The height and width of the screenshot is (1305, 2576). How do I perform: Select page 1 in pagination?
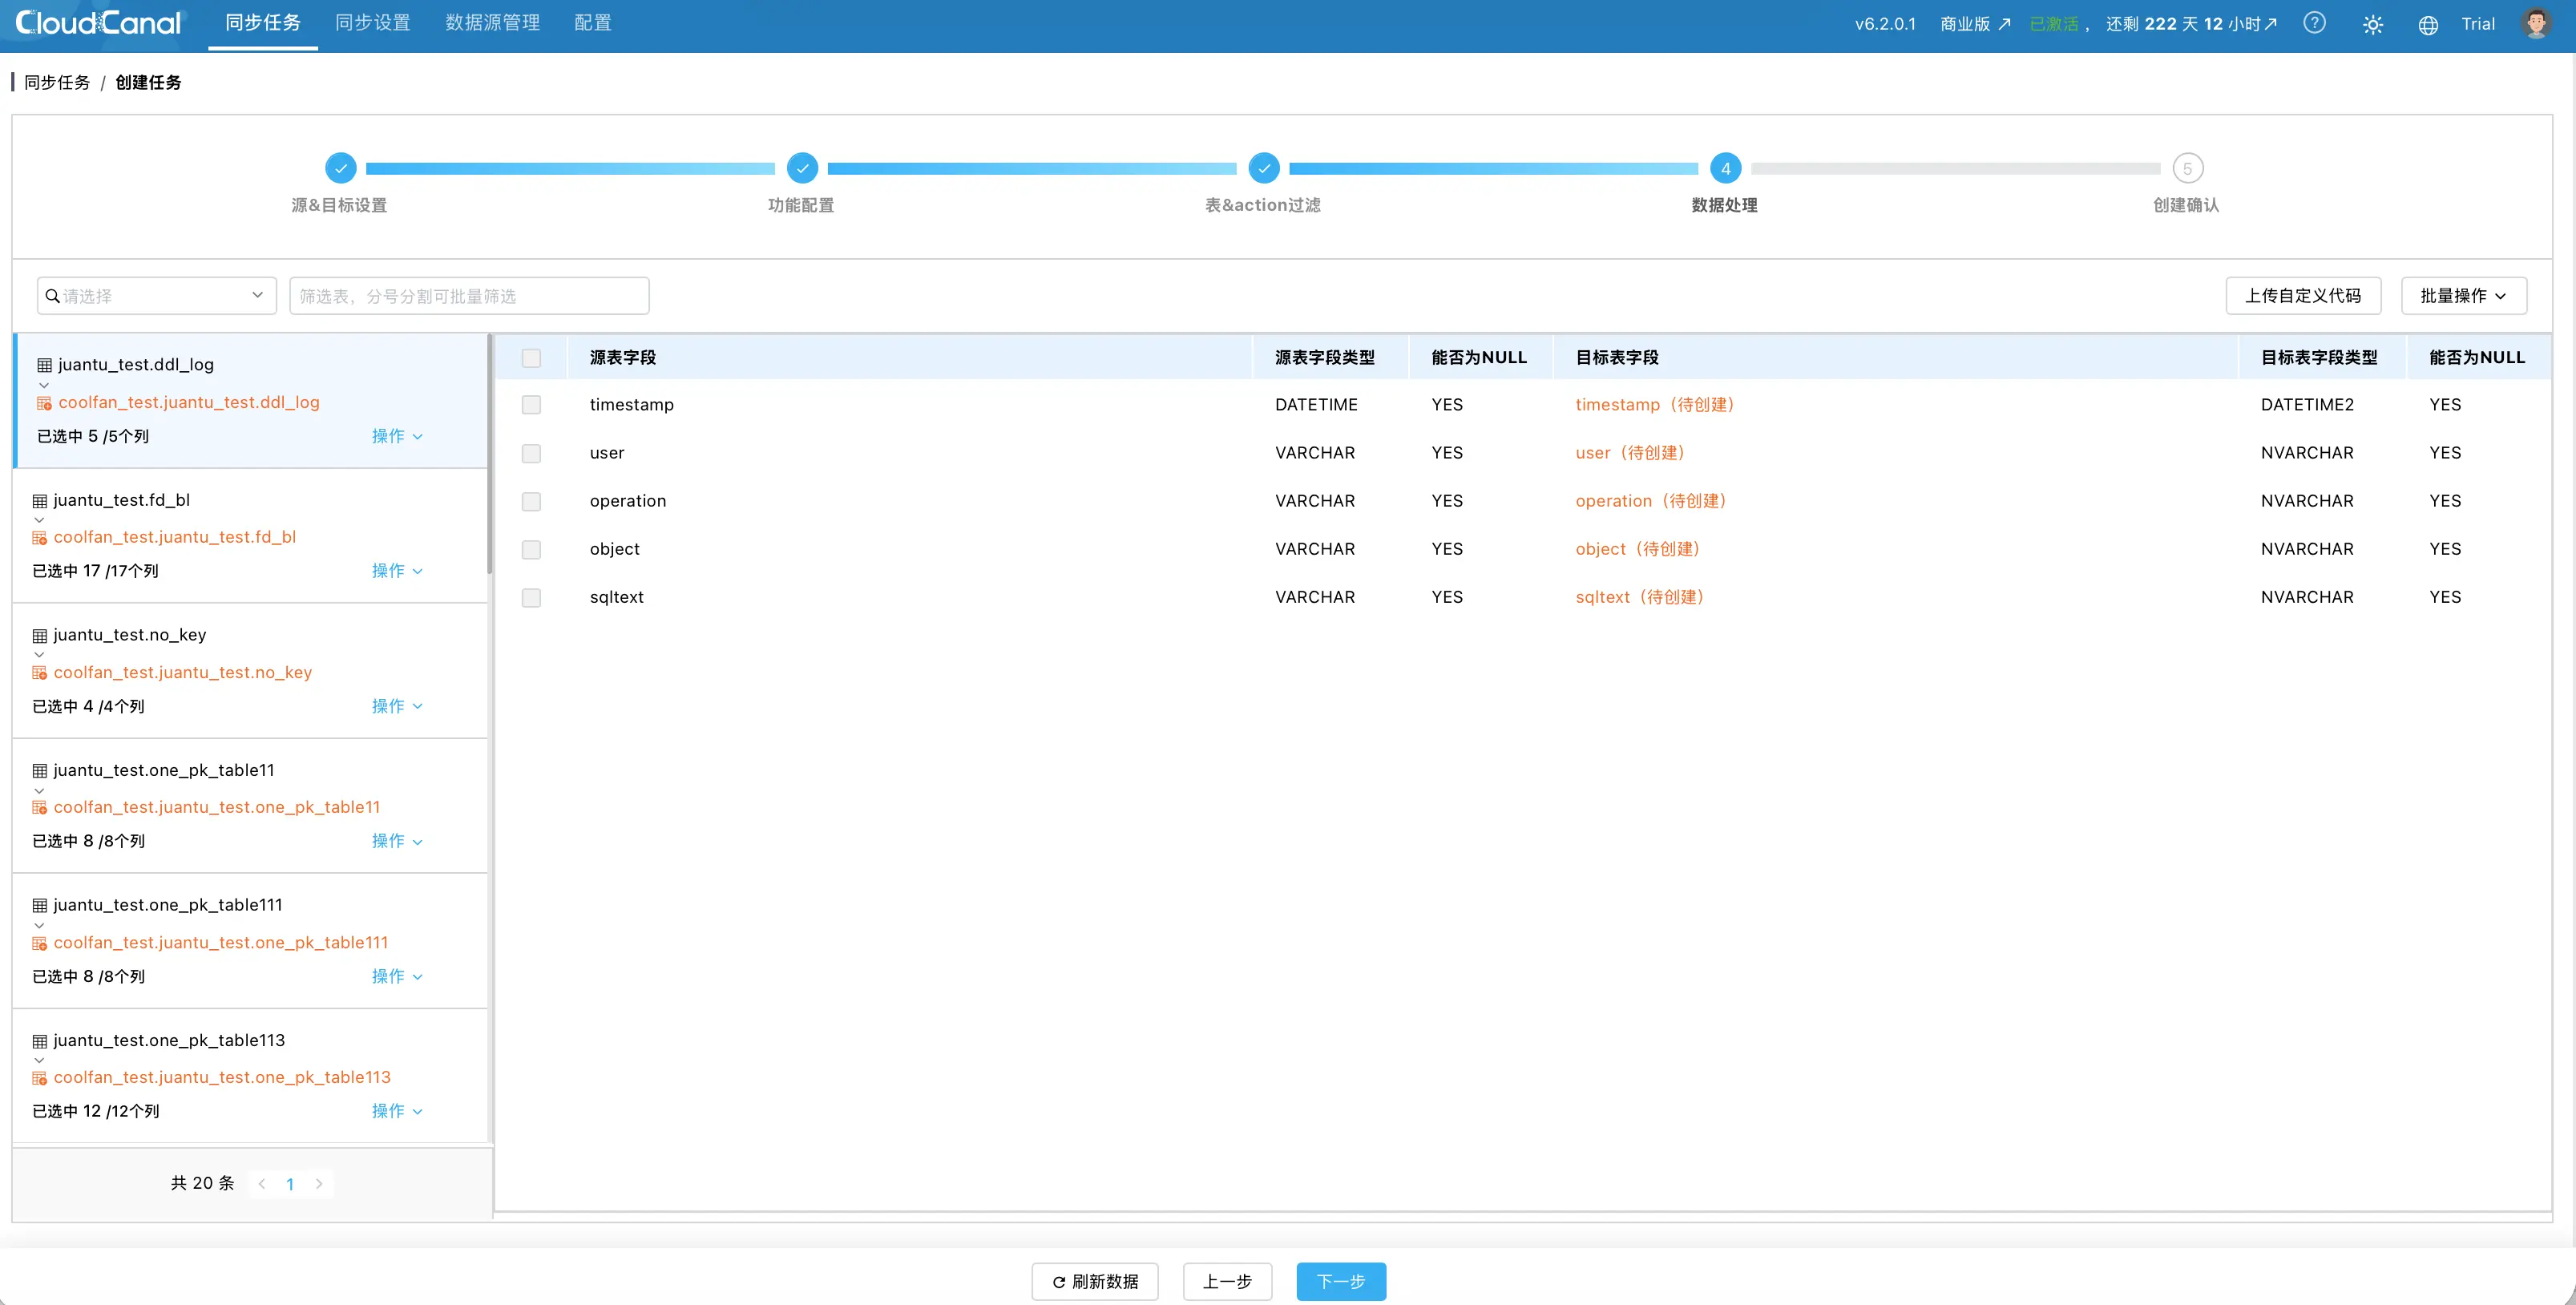coord(290,1184)
